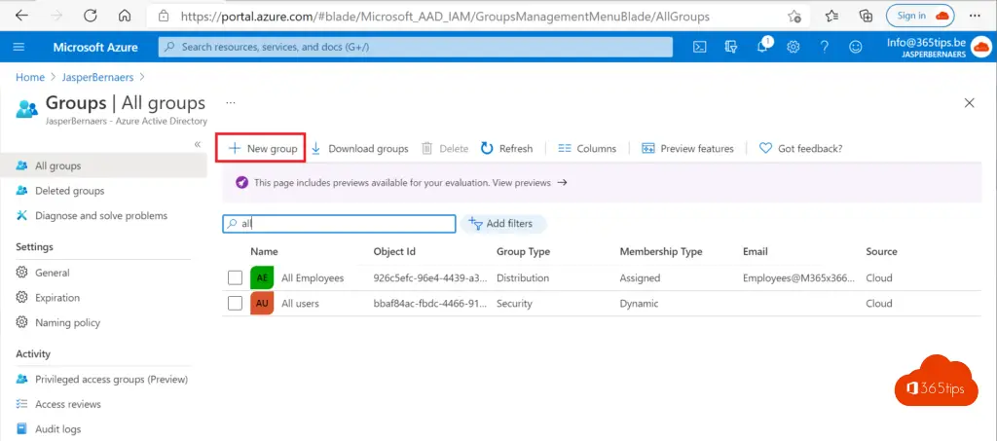
Task: Click Dynamic membership type cell
Action: (x=639, y=303)
